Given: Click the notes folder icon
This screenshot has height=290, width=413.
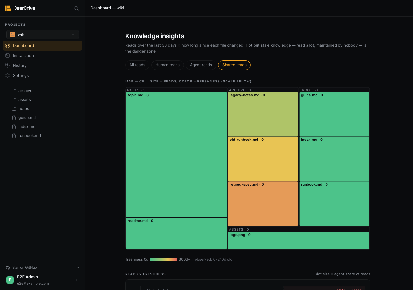Looking at the screenshot, I should (14, 109).
